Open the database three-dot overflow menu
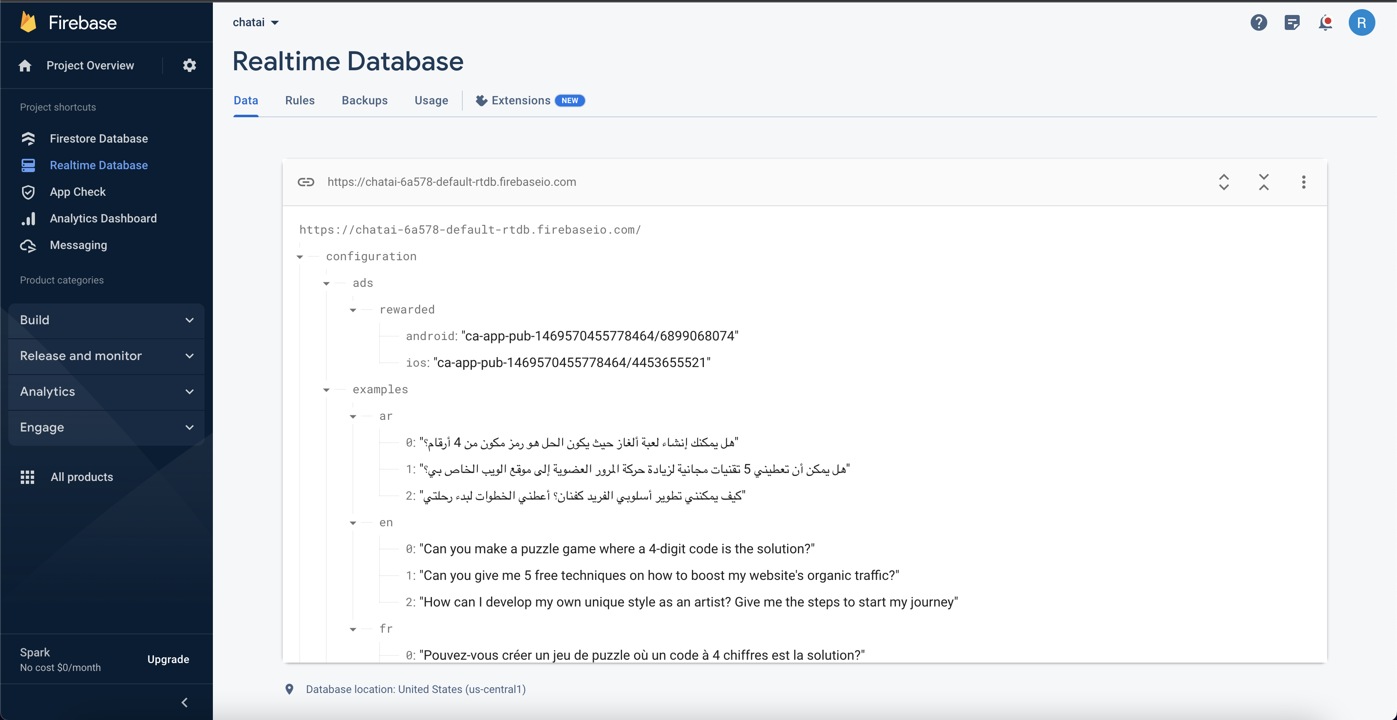 1304,182
